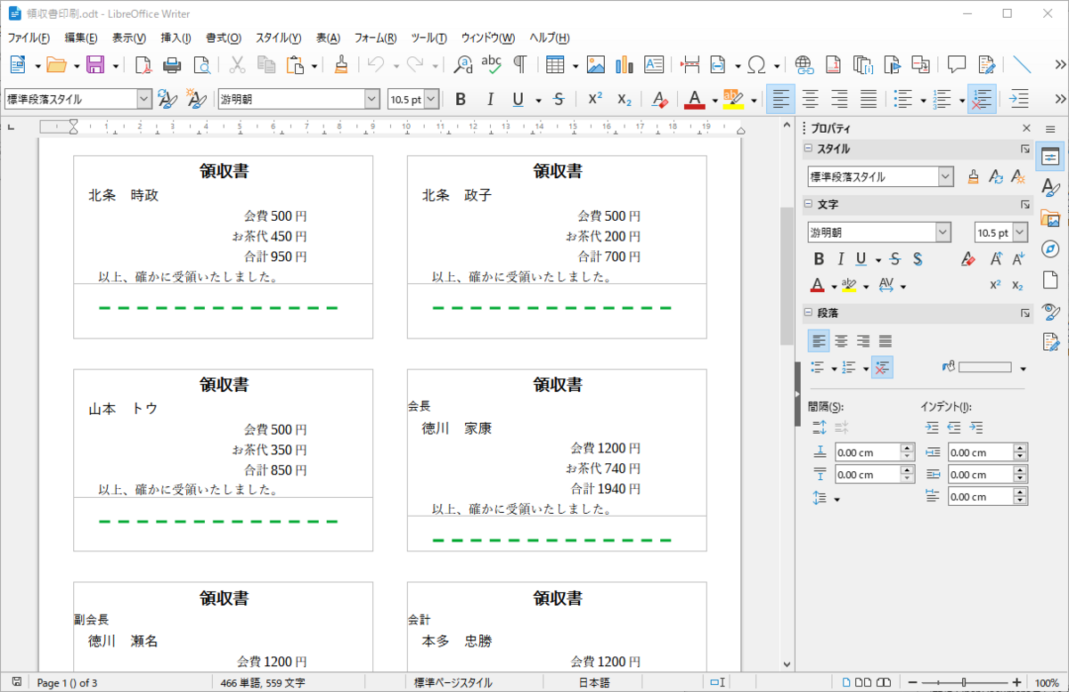
Task: Click the word count in status bar
Action: pos(264,683)
